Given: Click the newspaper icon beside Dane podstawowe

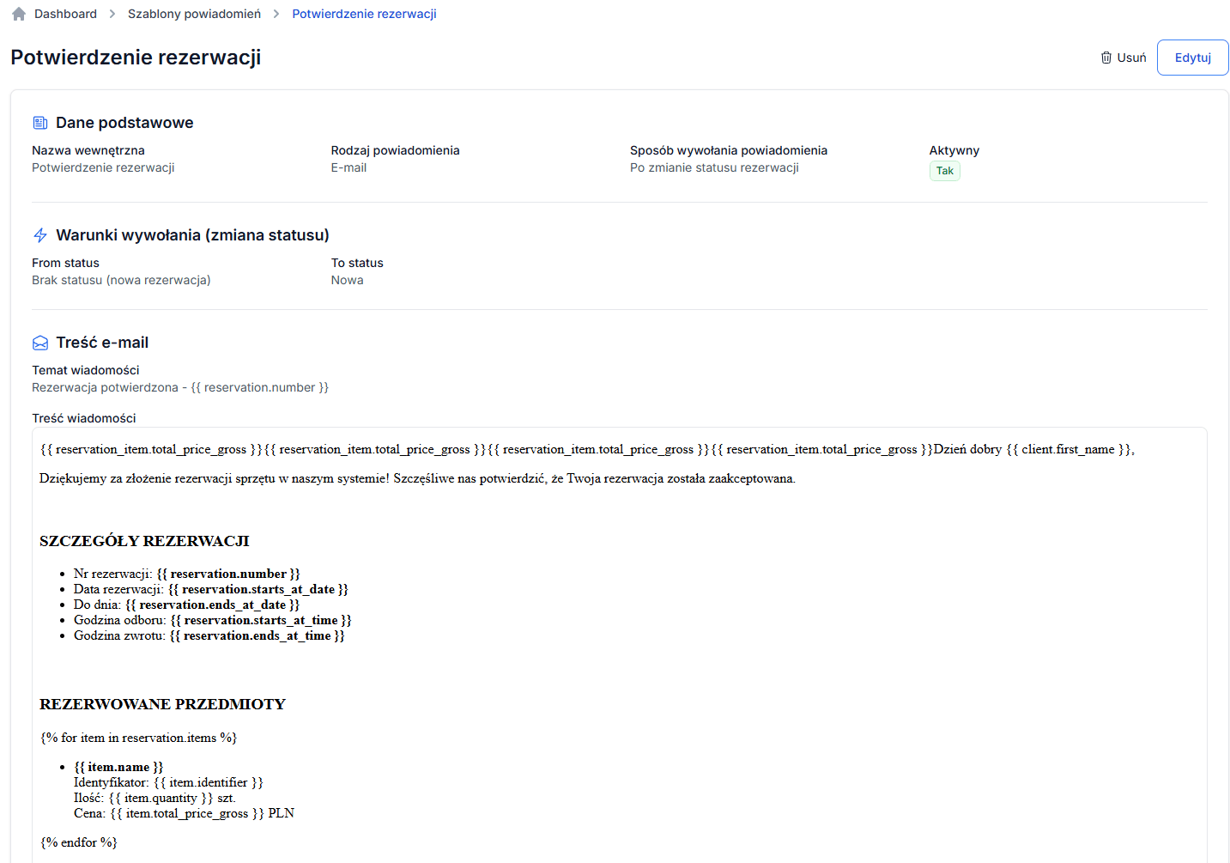Looking at the screenshot, I should pyautogui.click(x=40, y=123).
